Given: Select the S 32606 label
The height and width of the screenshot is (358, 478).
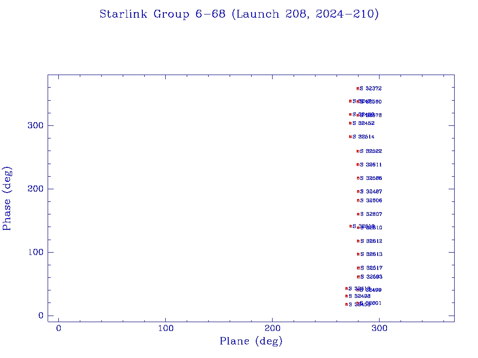Looking at the screenshot, I should coord(371,200).
